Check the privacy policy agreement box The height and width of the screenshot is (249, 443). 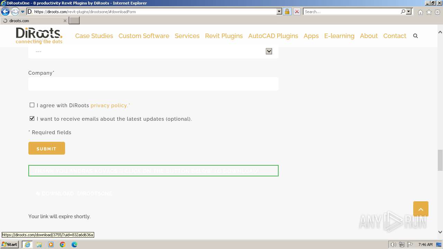(32, 105)
